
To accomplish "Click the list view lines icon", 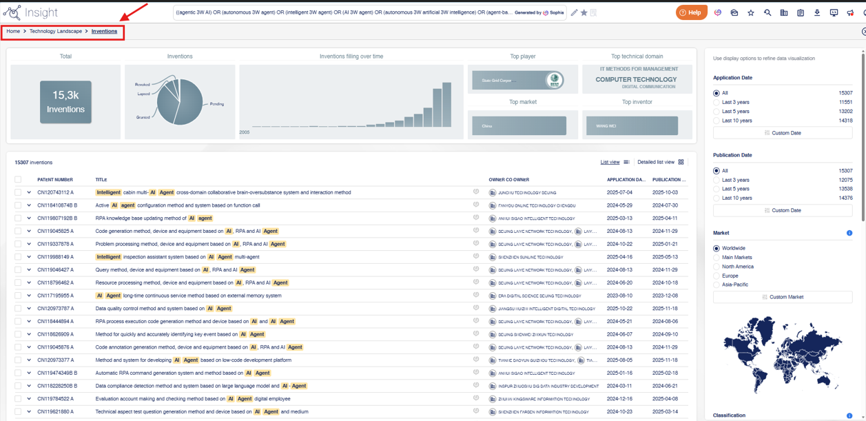I will tap(626, 163).
